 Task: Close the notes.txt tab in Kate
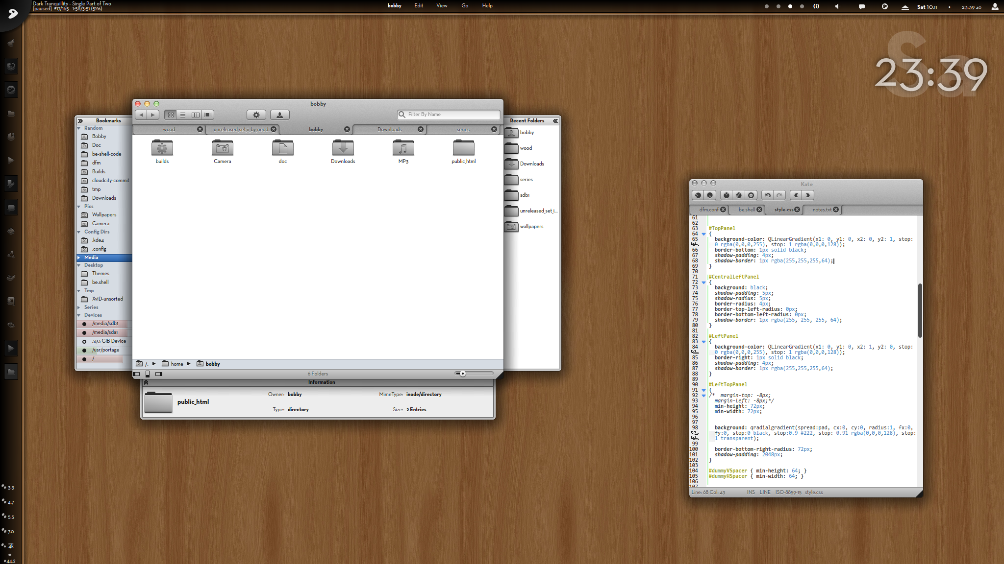(x=836, y=210)
